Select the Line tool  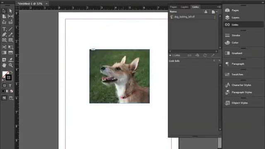(10, 29)
